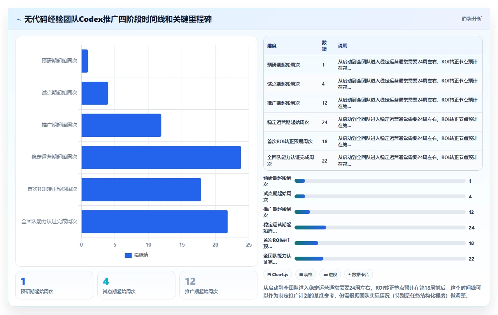The image size is (498, 315).
Task: Click the description in the 稳定运营期 table row
Action: click(408, 122)
